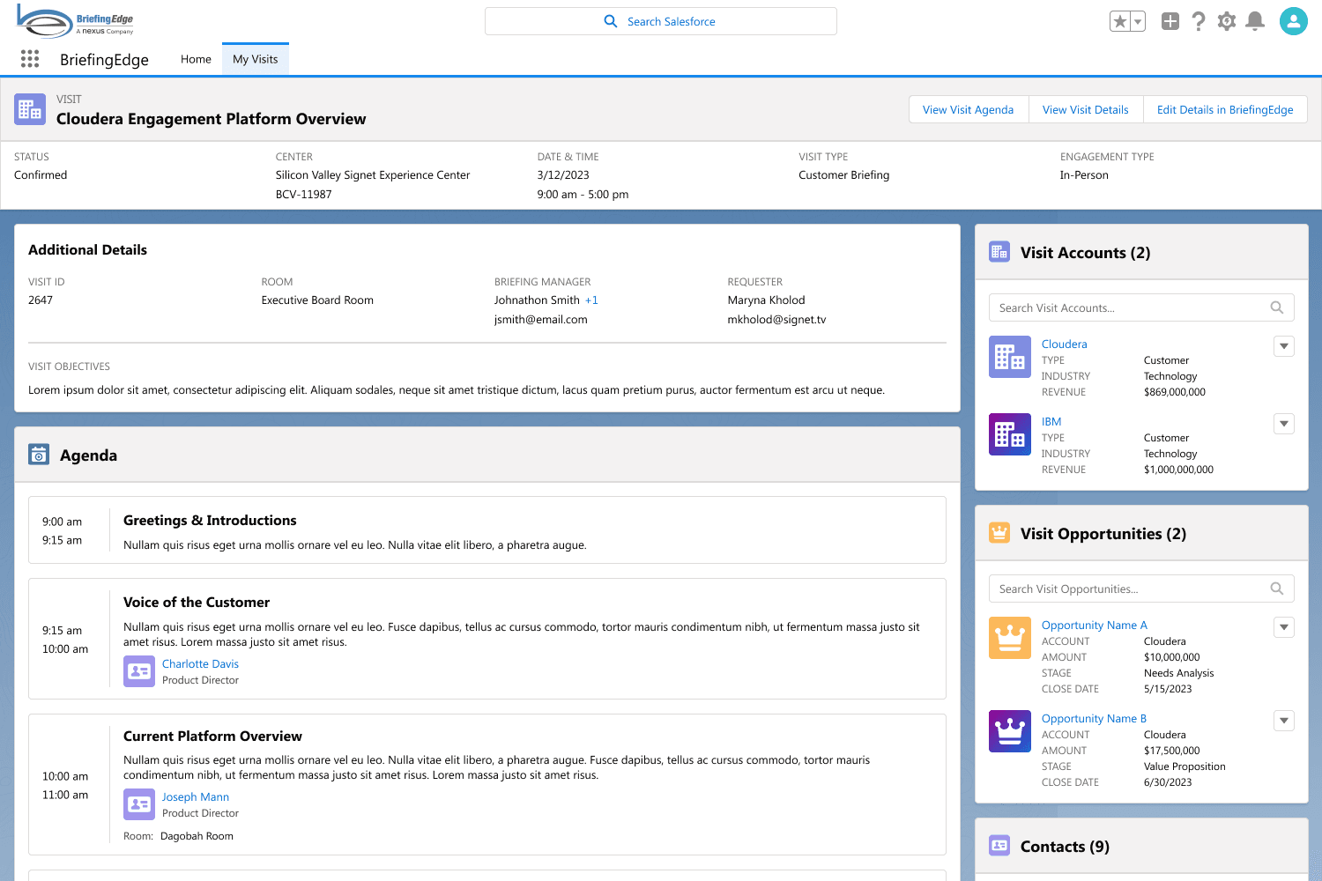Viewport: 1322px width, 881px height.
Task: Focus the Search Visit Accounts field
Action: [1141, 307]
